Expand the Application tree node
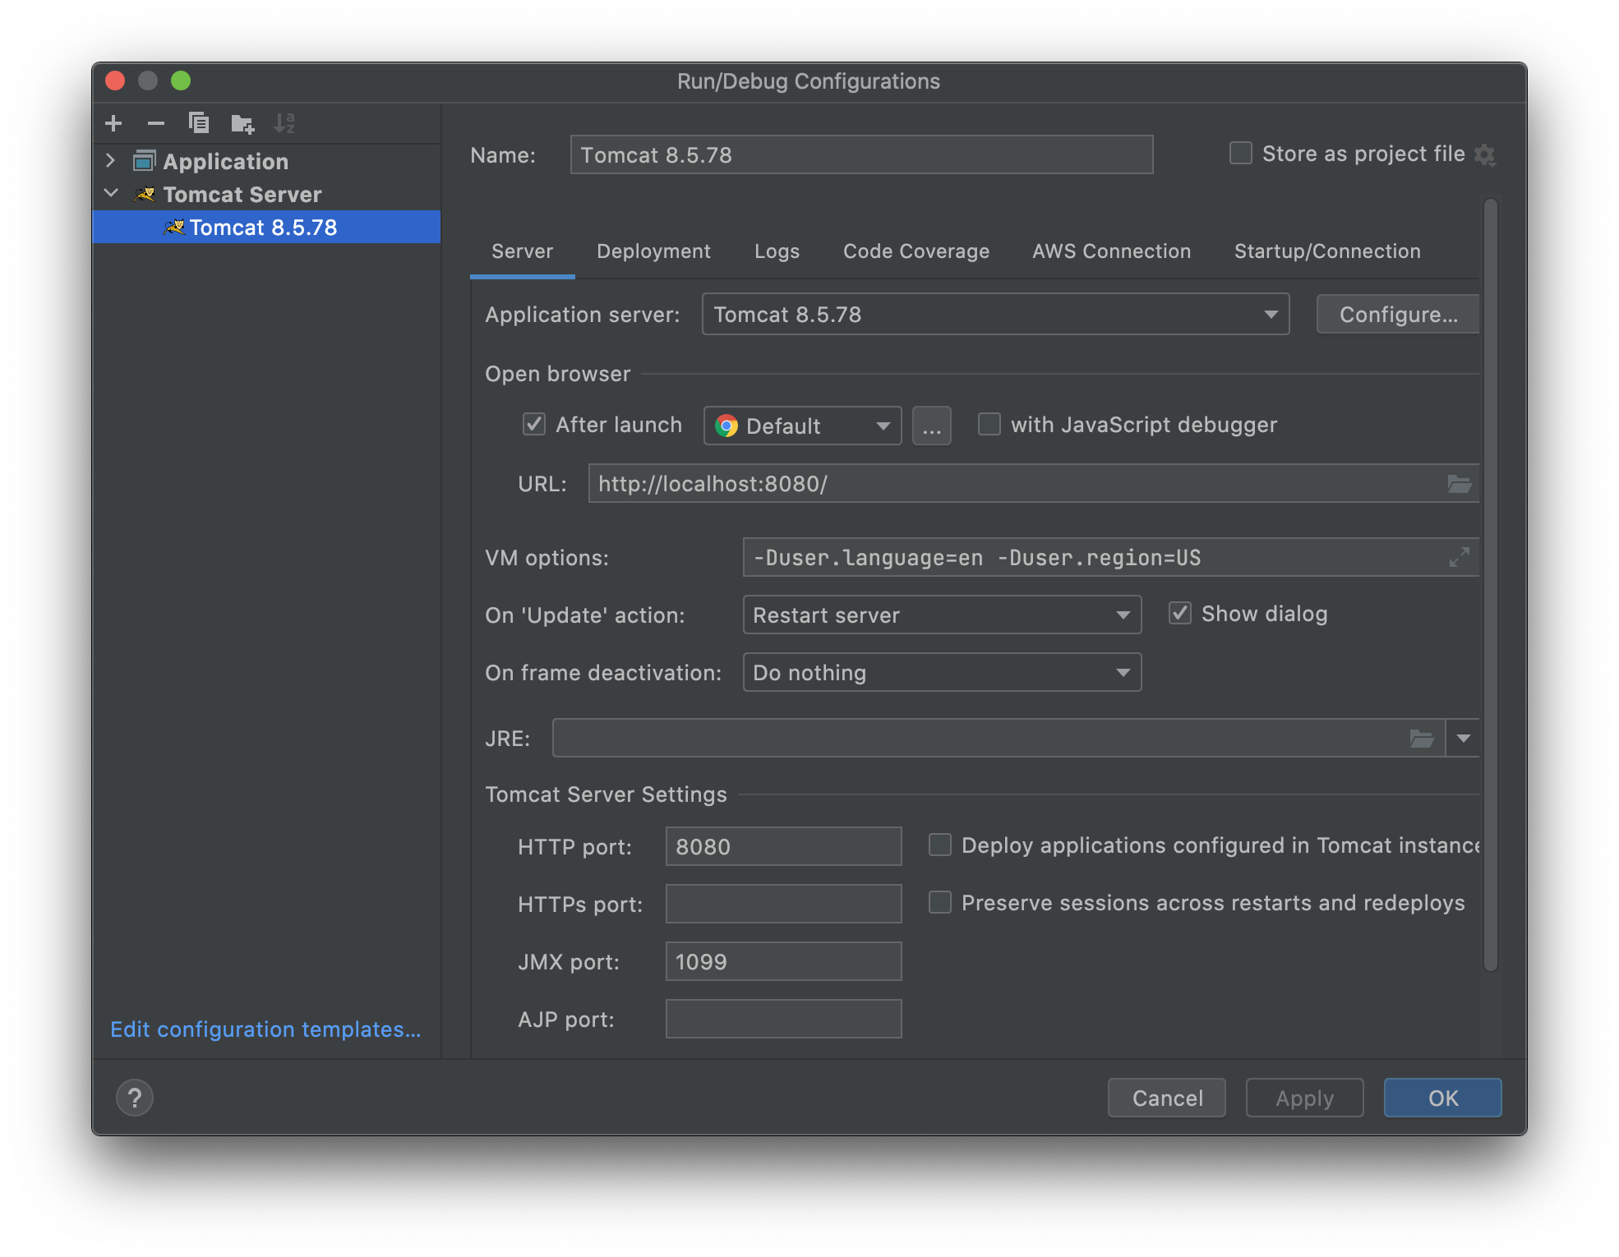1619x1257 pixels. [111, 161]
